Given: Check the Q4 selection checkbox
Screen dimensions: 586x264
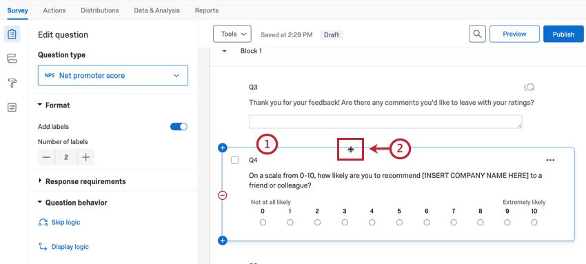Looking at the screenshot, I should 234,160.
